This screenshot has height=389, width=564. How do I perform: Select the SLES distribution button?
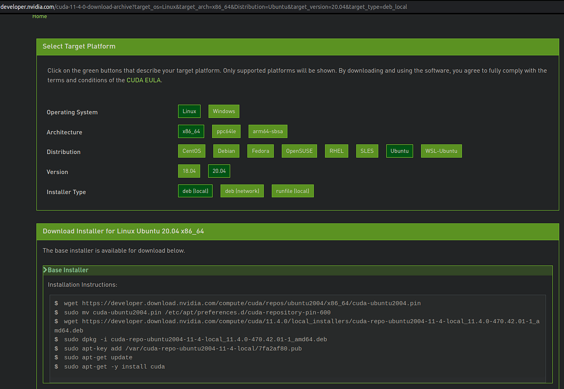[367, 151]
